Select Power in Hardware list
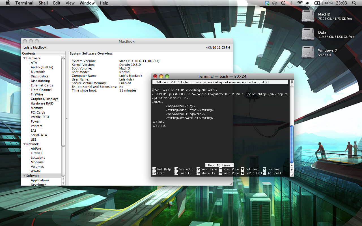The width and height of the screenshot is (362, 226). pyautogui.click(x=35, y=121)
